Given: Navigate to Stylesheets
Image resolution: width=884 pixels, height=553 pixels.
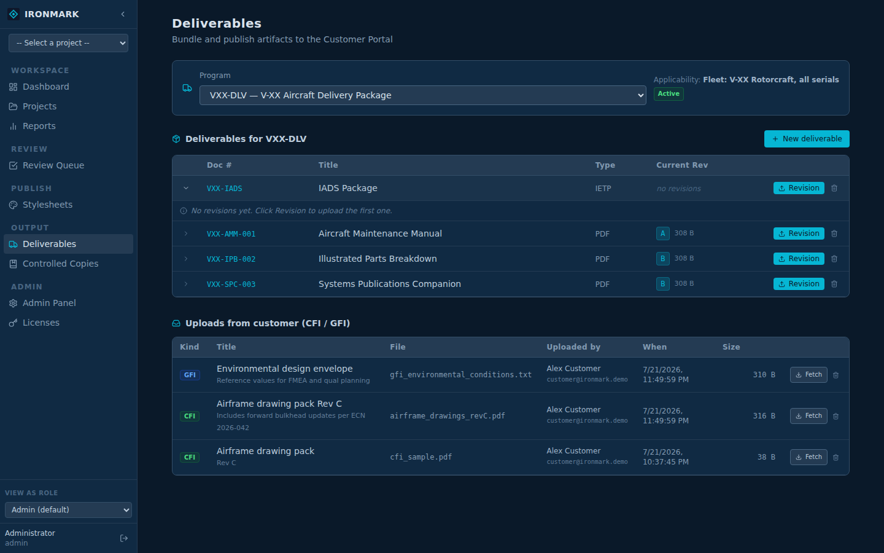Looking at the screenshot, I should (x=68, y=205).
